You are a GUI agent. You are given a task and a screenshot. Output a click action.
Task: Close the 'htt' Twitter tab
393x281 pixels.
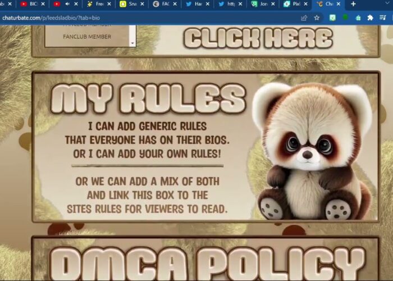point(240,4)
